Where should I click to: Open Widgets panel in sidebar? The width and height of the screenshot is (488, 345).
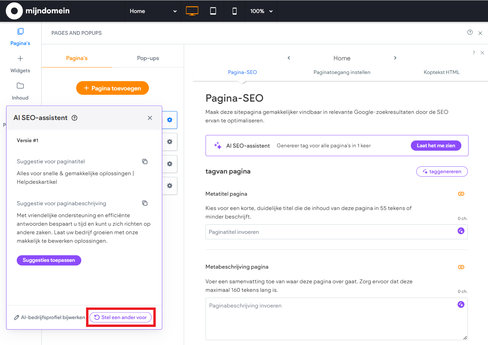click(20, 64)
